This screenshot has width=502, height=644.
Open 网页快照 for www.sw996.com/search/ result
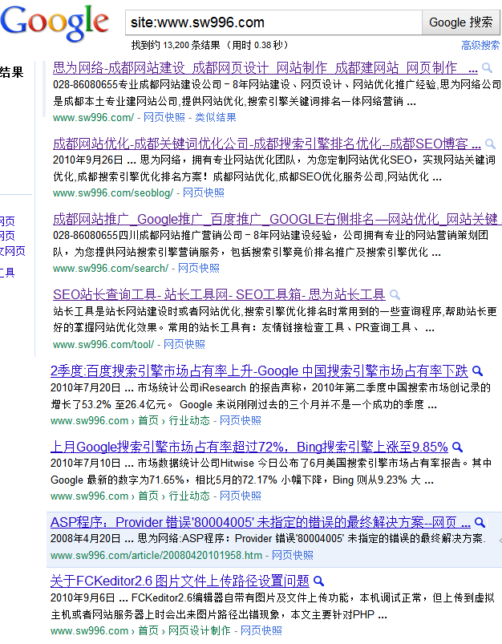click(199, 268)
